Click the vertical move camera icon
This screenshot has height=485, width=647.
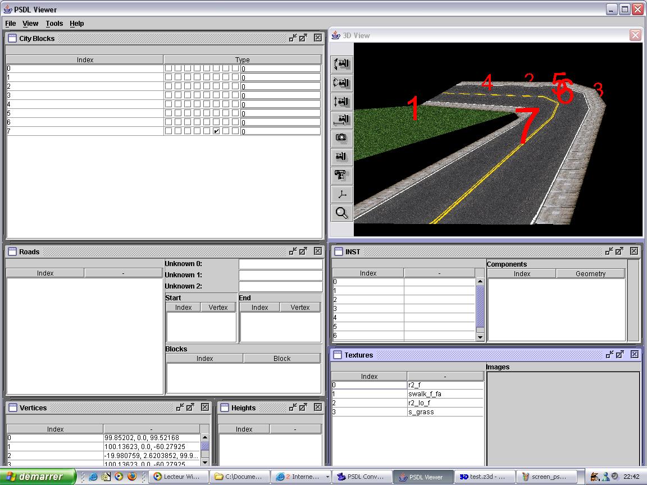coord(341,102)
